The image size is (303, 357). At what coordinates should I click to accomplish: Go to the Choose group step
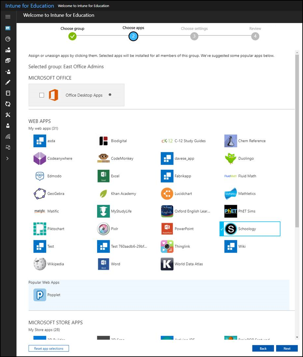[x=72, y=36]
